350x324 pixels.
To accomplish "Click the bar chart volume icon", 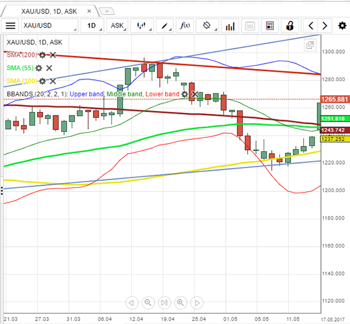I will 230,26.
